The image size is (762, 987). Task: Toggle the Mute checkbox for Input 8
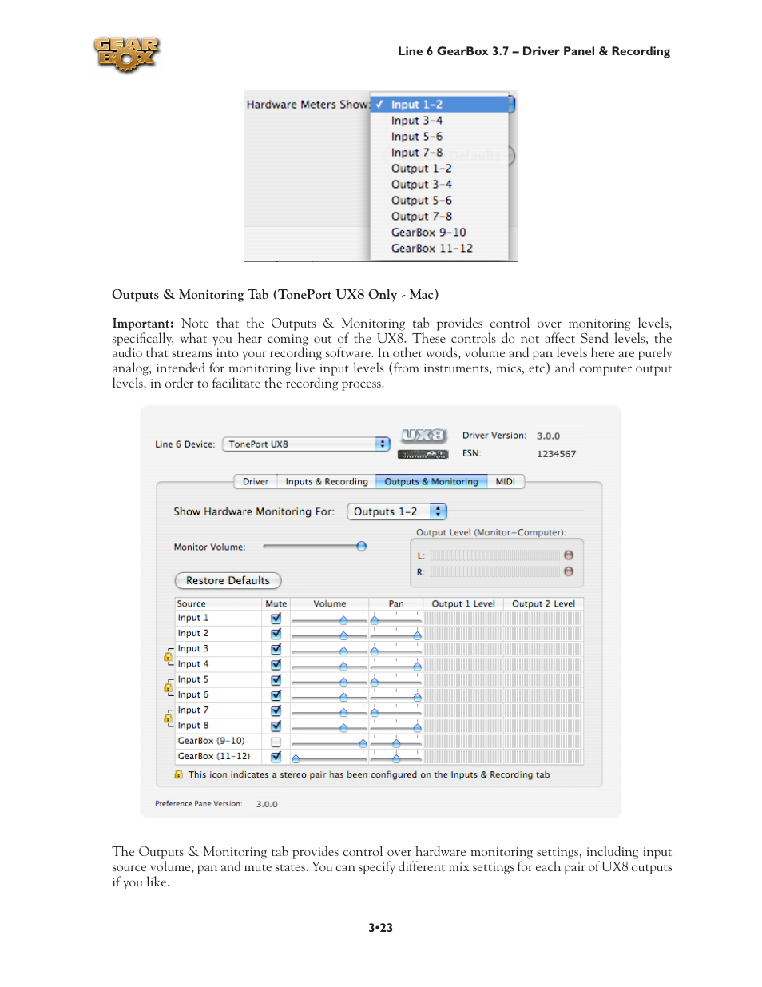276,726
